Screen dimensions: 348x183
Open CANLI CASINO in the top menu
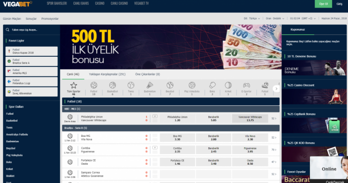[x=119, y=3]
